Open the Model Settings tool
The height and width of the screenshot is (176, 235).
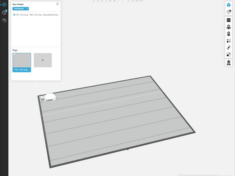tap(228, 34)
